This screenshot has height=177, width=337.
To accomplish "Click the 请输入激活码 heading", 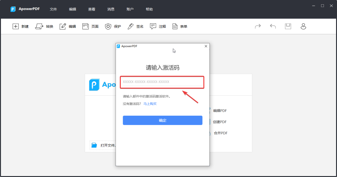I will tap(163, 68).
